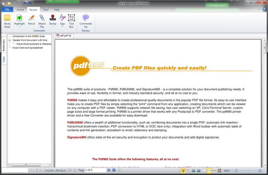Select Sample Word document with links bookmark

(30, 40)
